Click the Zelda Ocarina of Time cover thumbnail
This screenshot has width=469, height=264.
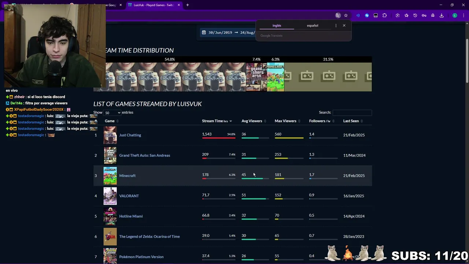tap(110, 236)
